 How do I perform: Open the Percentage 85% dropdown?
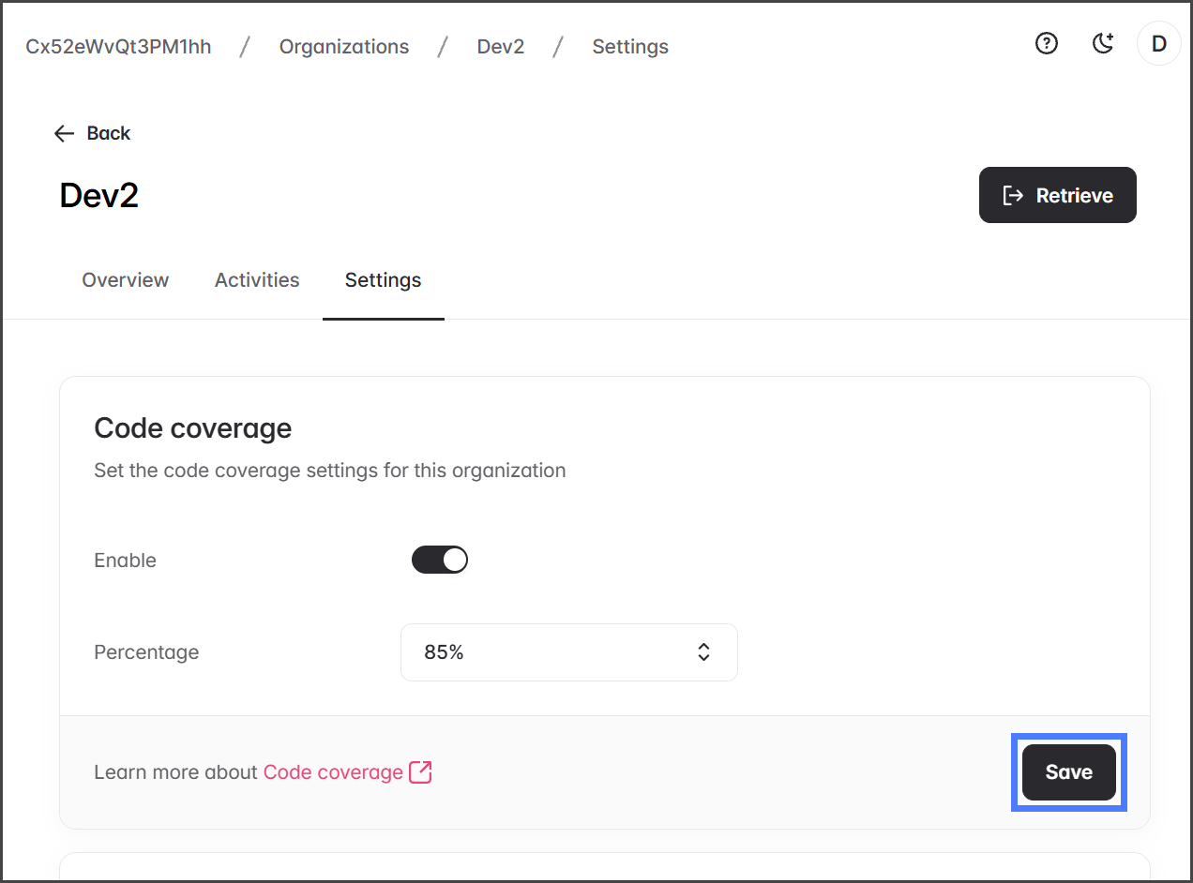[x=568, y=652]
